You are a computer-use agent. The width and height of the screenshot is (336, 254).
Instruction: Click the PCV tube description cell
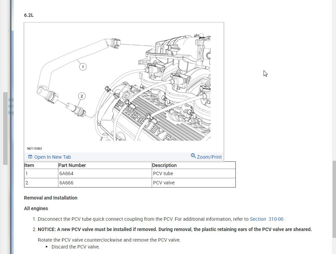(194, 173)
